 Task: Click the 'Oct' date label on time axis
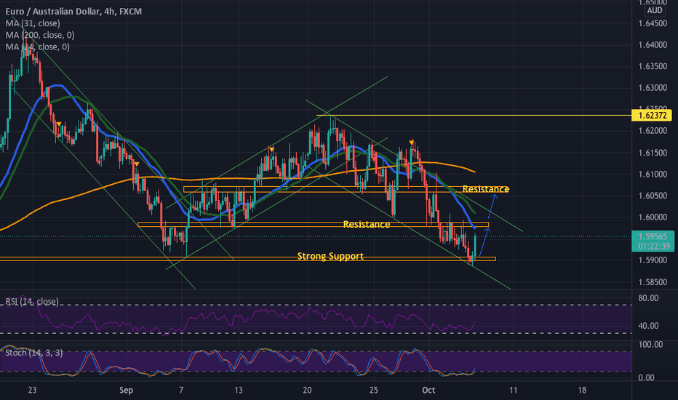point(428,390)
